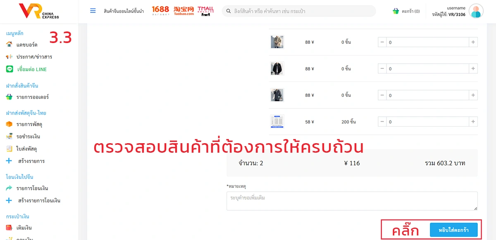
Task: Click the Taobao logo
Action: pos(184,11)
